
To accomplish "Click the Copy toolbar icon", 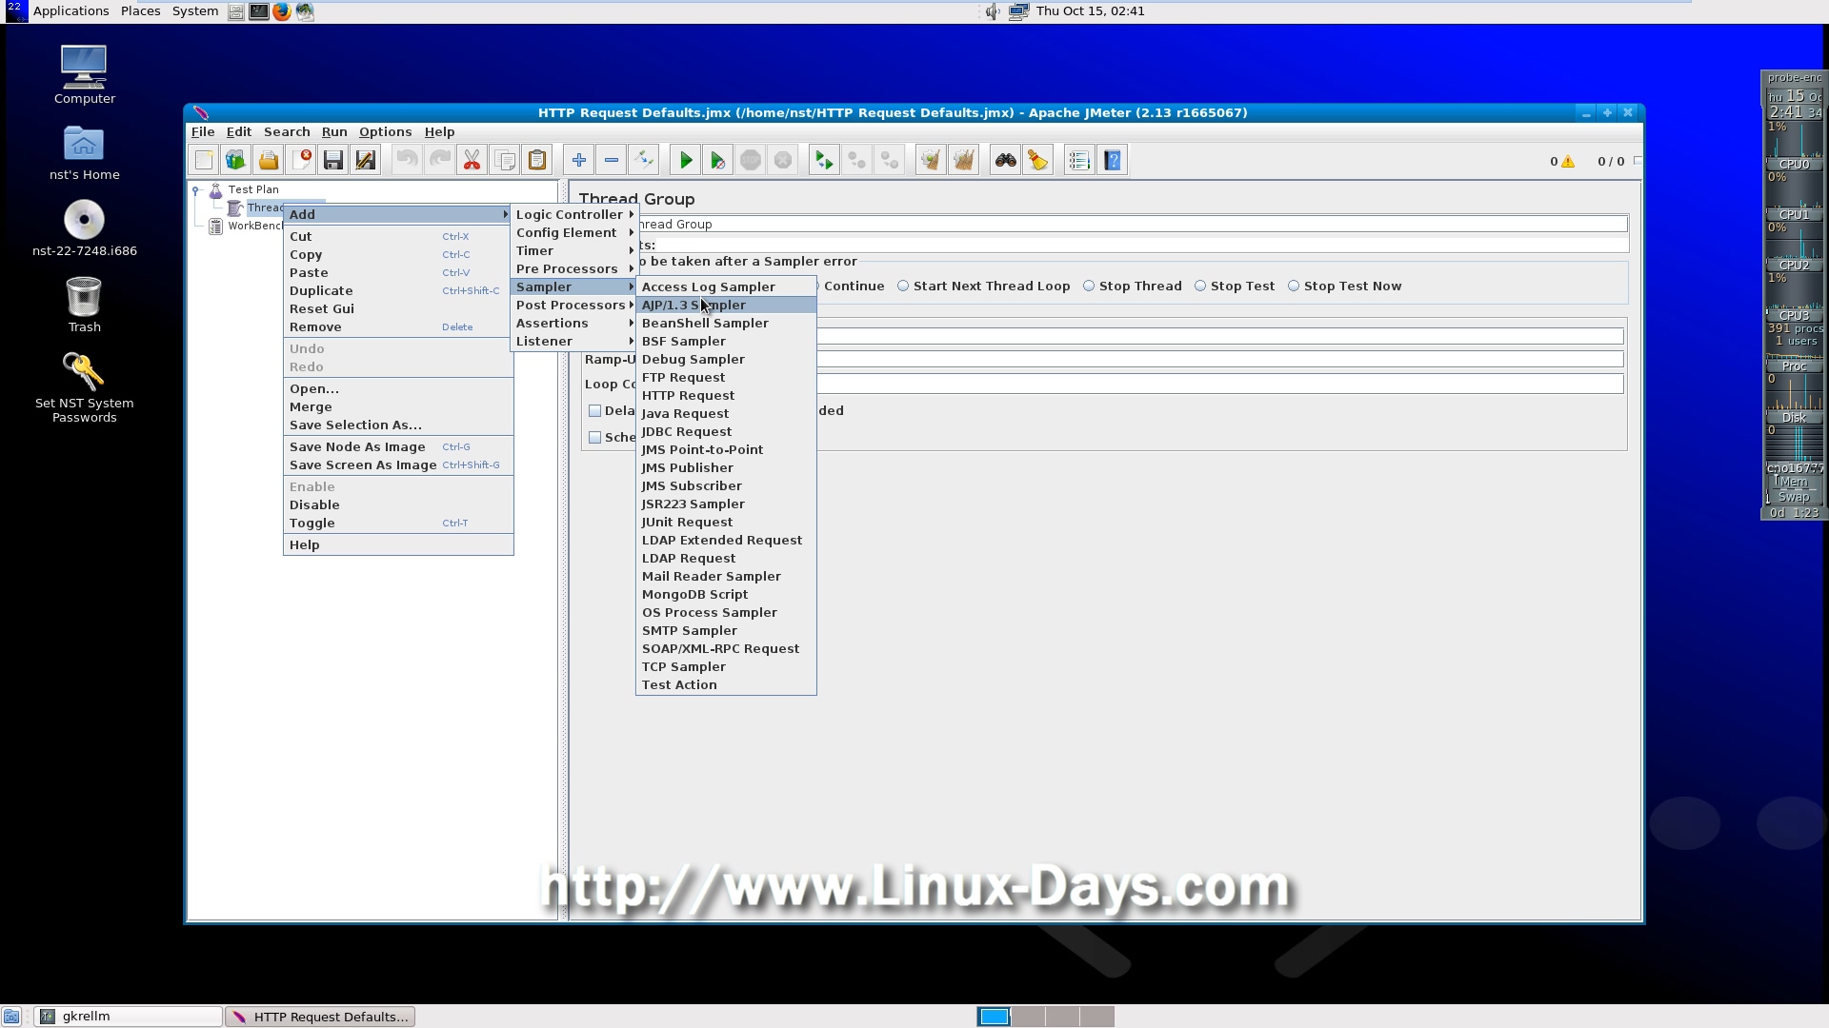I will 505,161.
